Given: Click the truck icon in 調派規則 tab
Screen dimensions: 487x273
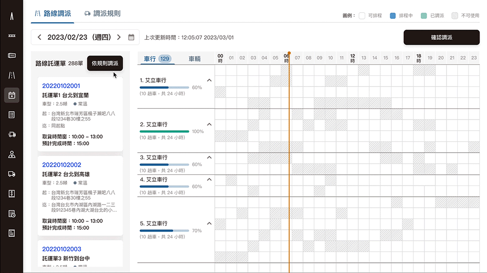Looking at the screenshot, I should 87,13.
